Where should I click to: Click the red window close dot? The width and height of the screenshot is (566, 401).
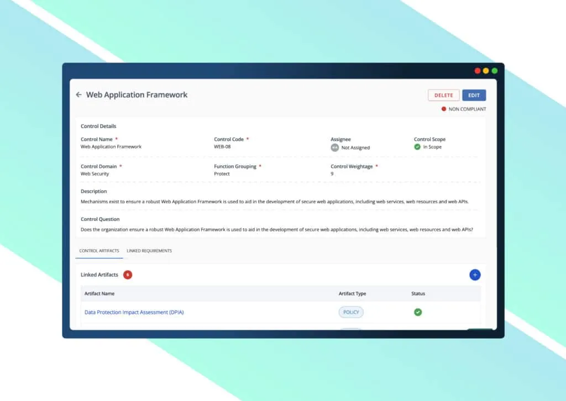point(478,71)
